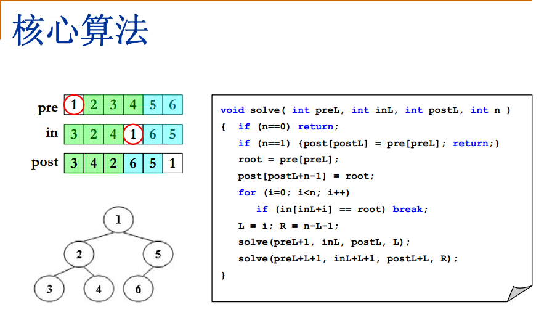Click the 'in' array label
Image resolution: width=560 pixels, height=328 pixels.
(x=52, y=133)
